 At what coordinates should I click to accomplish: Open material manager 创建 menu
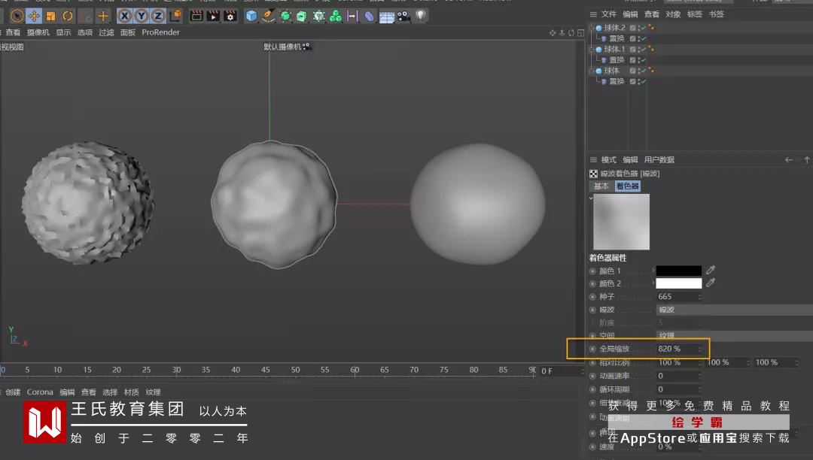point(13,392)
